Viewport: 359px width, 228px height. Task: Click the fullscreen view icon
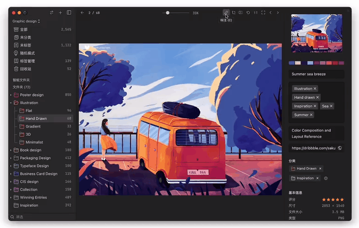click(263, 12)
